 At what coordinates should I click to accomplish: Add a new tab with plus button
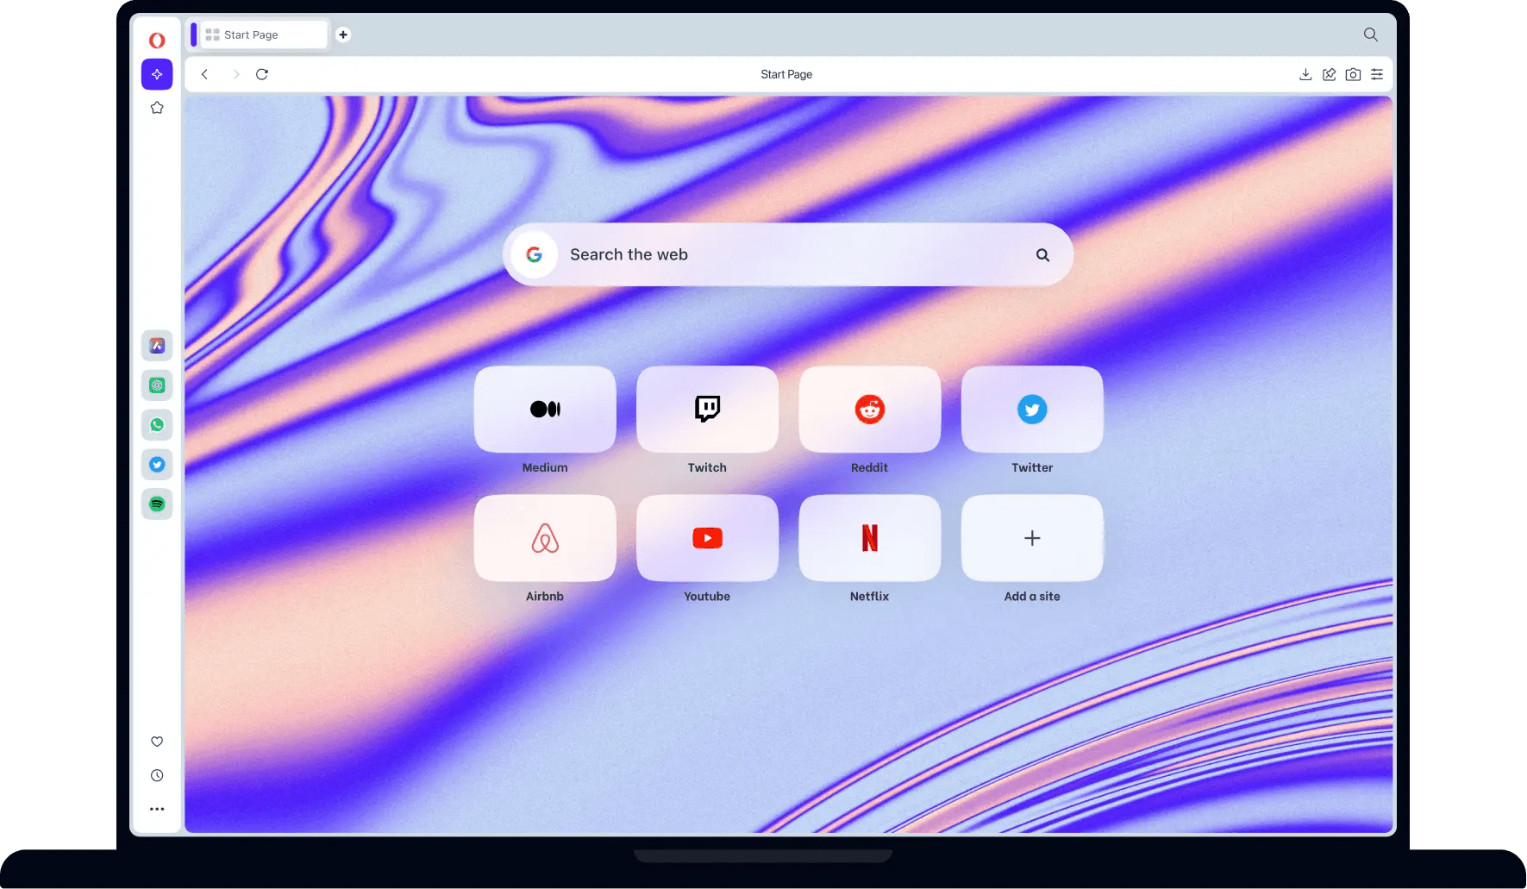[x=343, y=34]
